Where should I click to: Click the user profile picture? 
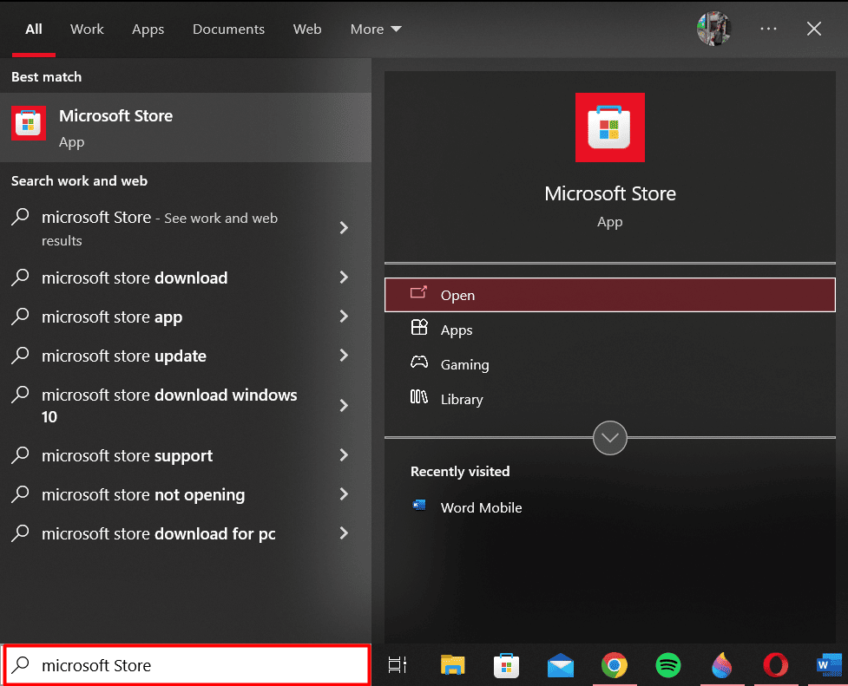(x=713, y=29)
